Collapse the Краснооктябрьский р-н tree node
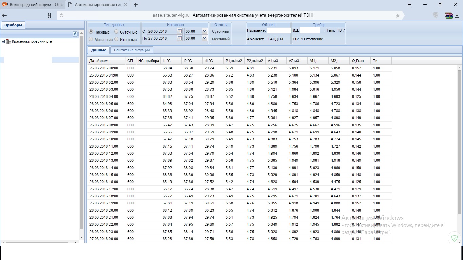This screenshot has width=463, height=260. tap(3, 42)
